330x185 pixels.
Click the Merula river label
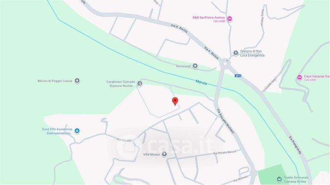tap(201, 82)
